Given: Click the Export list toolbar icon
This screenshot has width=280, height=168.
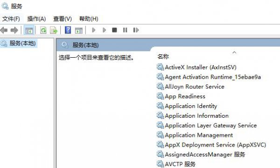Looking at the screenshot, I should [54, 30].
